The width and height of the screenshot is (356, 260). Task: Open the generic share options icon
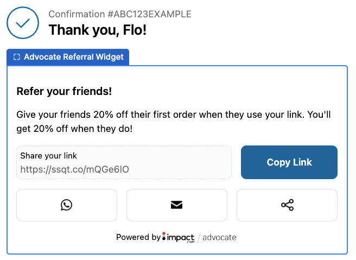[287, 205]
